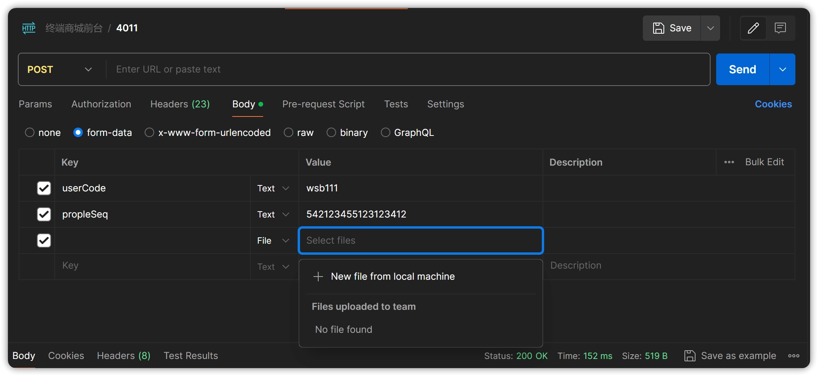Click the wsb111 value cell

421,188
